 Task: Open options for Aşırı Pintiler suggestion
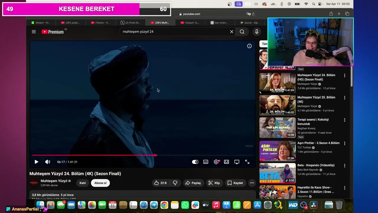[x=344, y=143]
